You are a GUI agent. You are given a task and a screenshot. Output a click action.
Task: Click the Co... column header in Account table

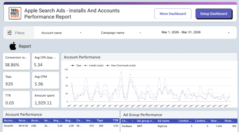pos(80,121)
